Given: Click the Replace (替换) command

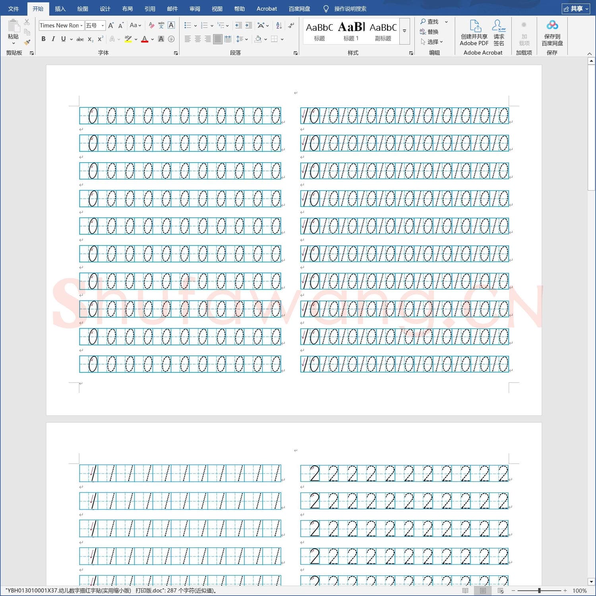Looking at the screenshot, I should click(429, 32).
